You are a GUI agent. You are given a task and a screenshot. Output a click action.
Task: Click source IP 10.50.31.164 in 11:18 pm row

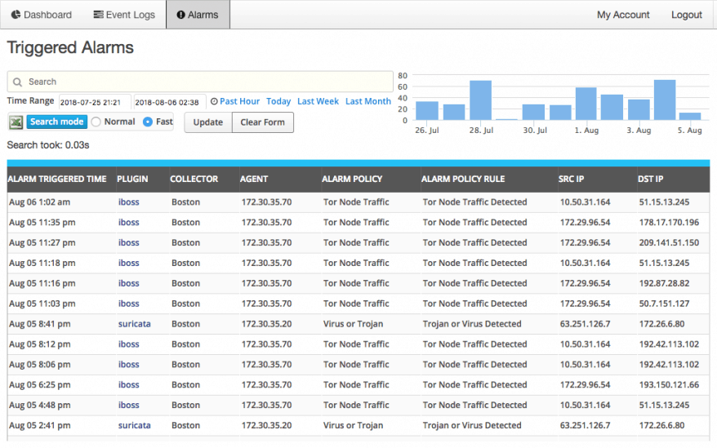pos(585,264)
